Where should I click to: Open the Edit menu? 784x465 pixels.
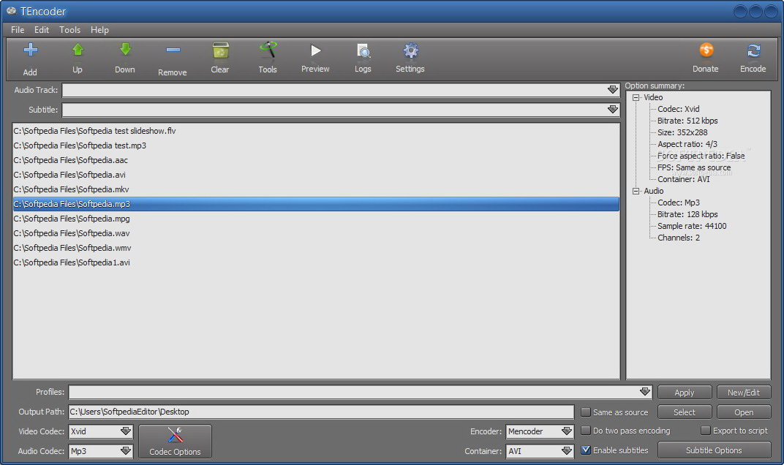[x=42, y=30]
